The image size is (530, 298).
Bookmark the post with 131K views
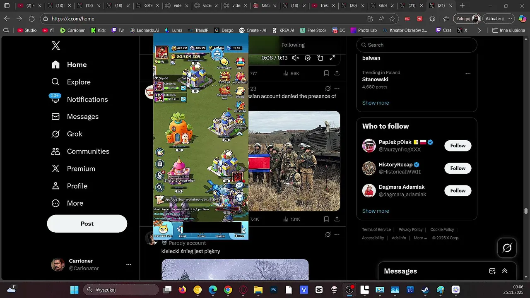pos(326,219)
